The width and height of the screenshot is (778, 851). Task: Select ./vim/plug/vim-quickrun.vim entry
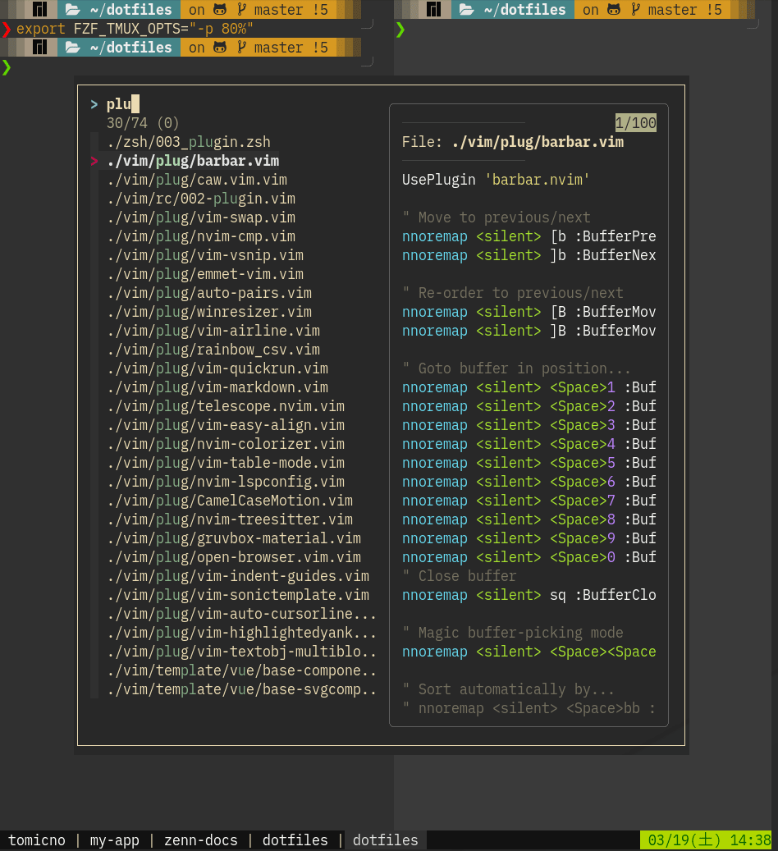pos(217,368)
